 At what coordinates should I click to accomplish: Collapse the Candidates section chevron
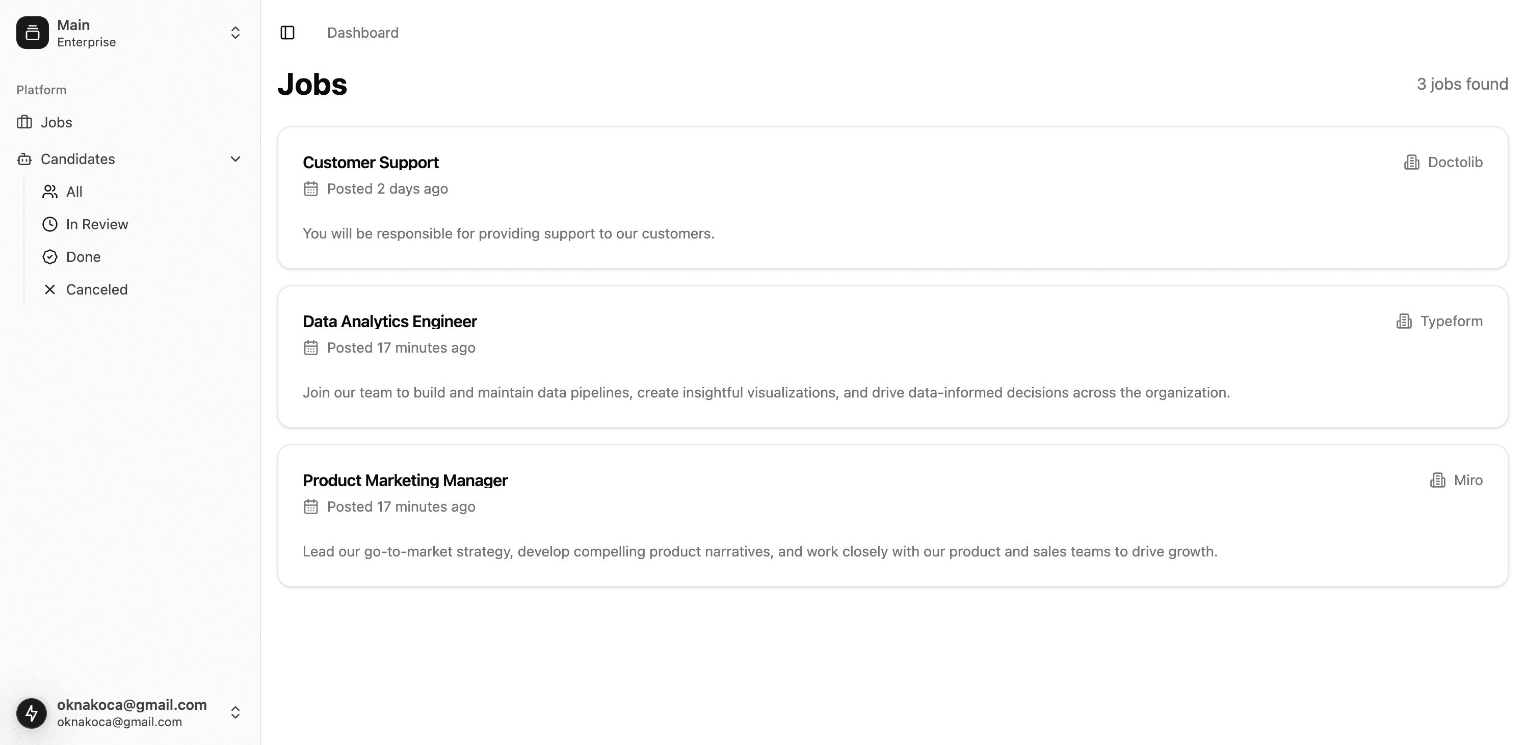[235, 158]
